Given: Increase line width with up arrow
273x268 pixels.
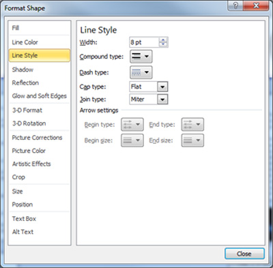Looking at the screenshot, I should (x=163, y=40).
